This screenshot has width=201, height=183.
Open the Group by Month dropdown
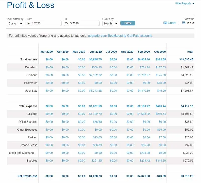click(x=110, y=23)
